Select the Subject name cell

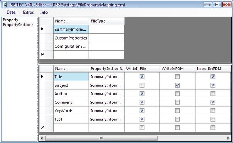[71, 85]
